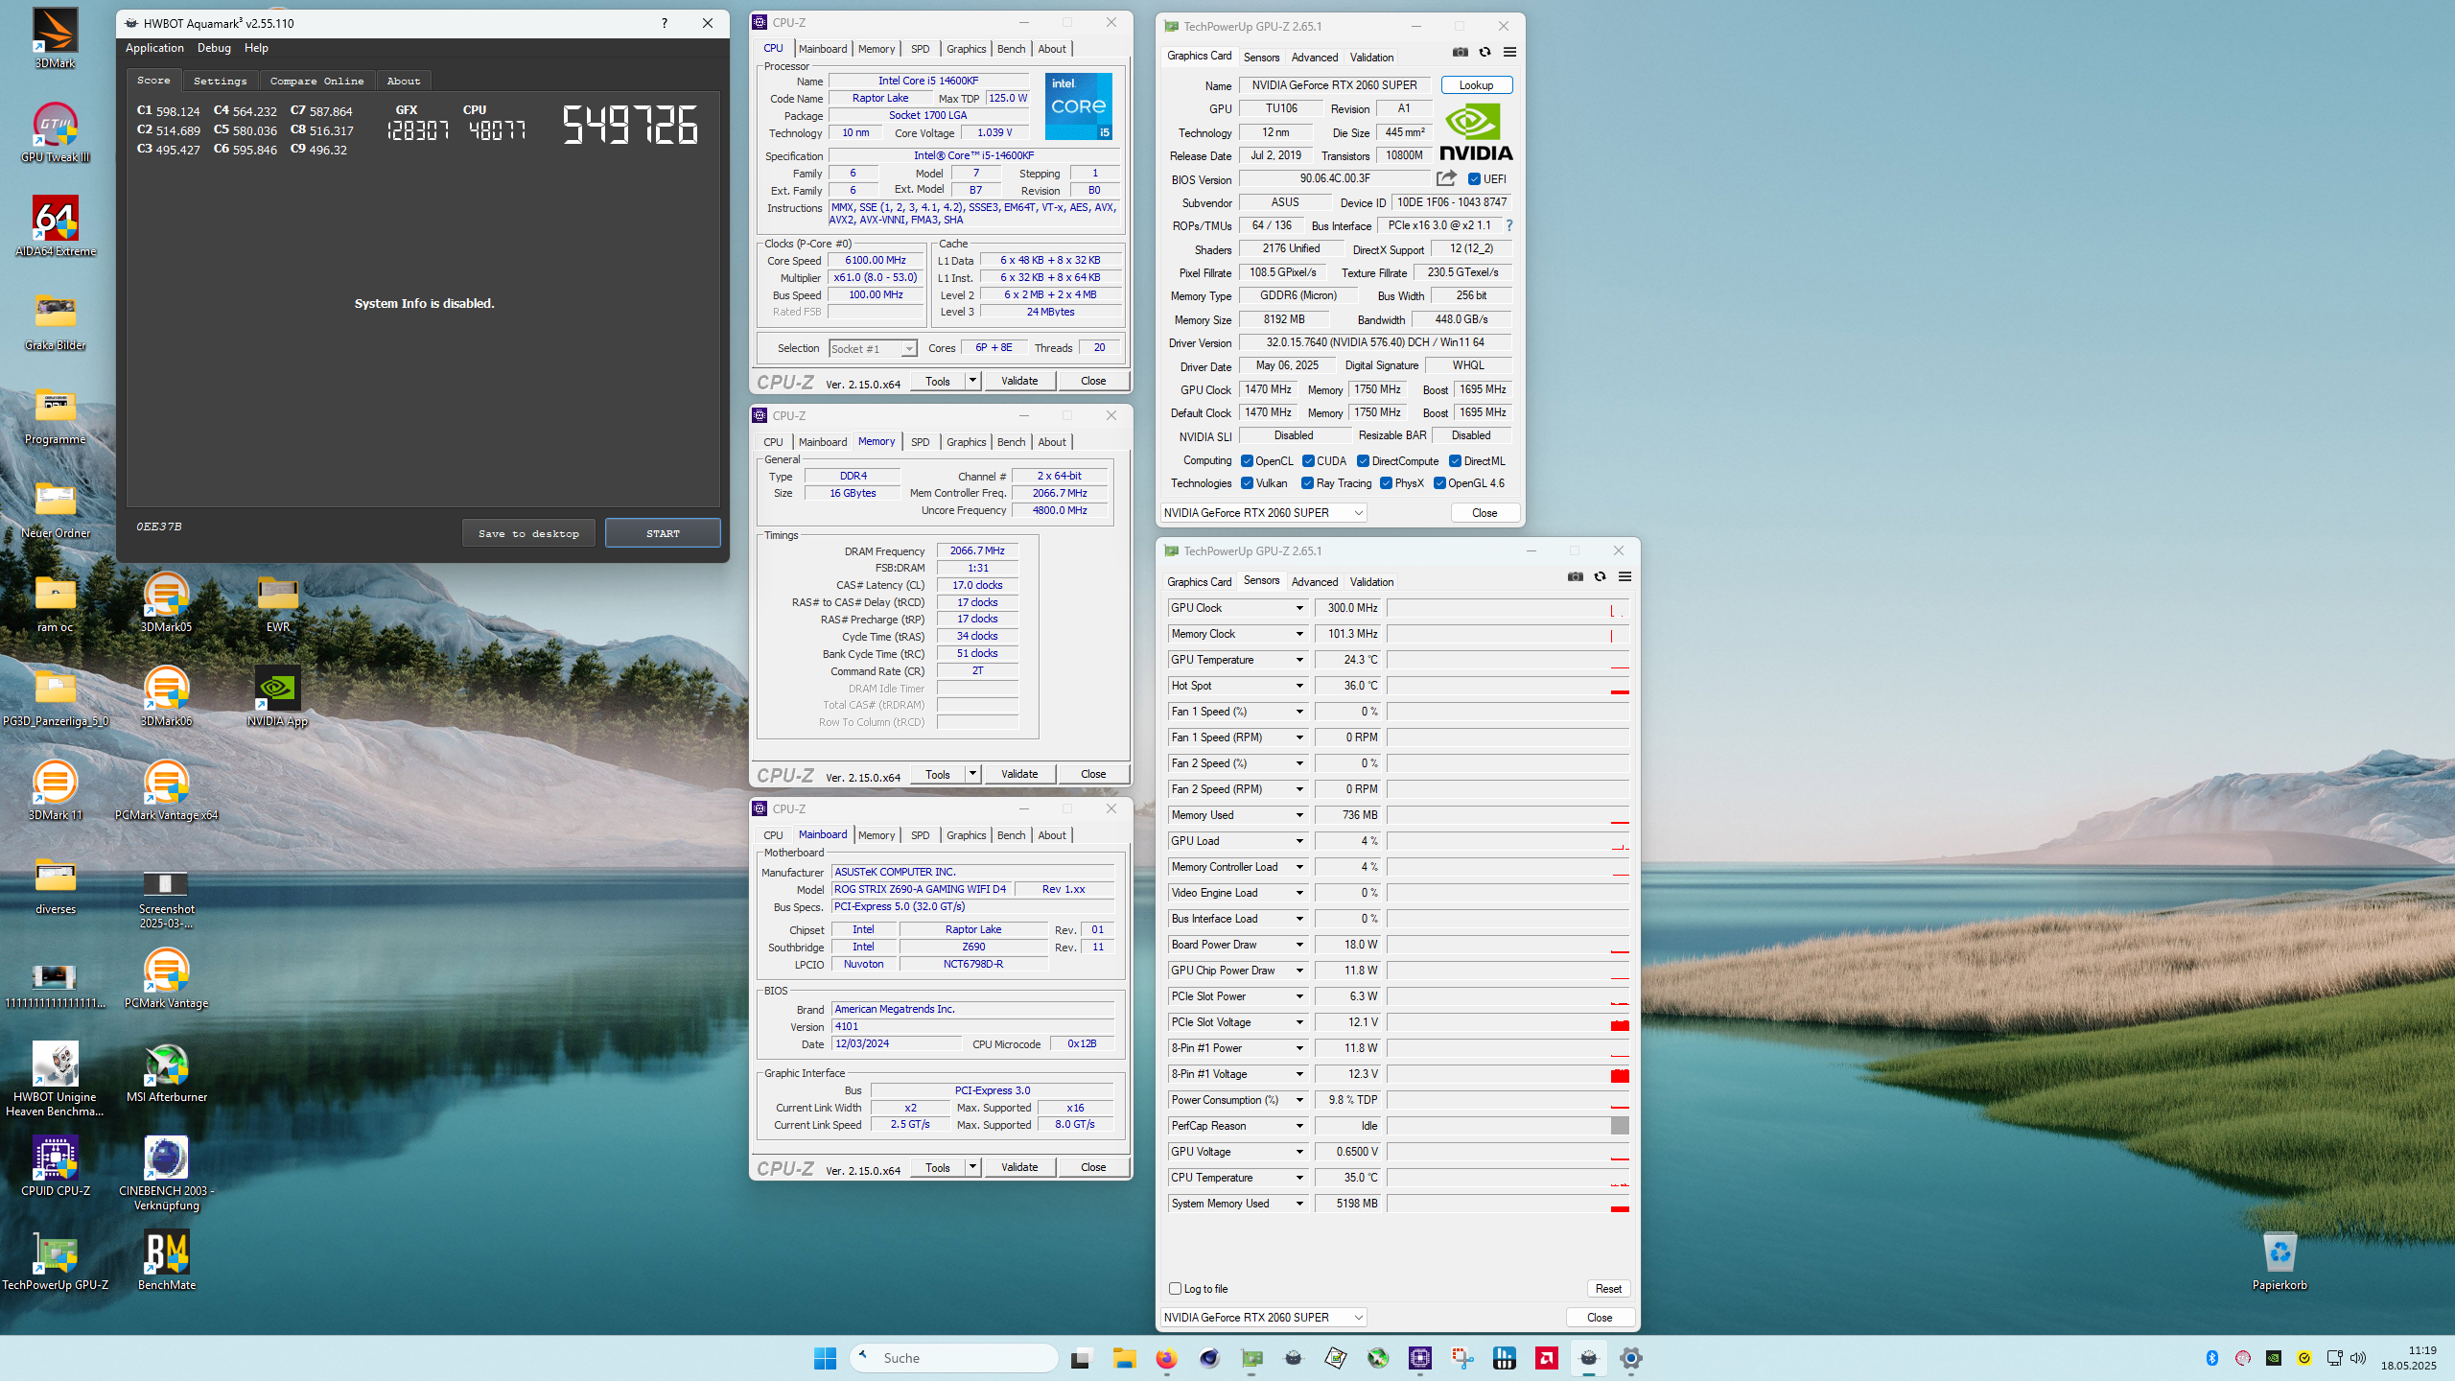Open Advanced tab in GPU-Z Sensors window
Image resolution: width=2455 pixels, height=1381 pixels.
1314,582
